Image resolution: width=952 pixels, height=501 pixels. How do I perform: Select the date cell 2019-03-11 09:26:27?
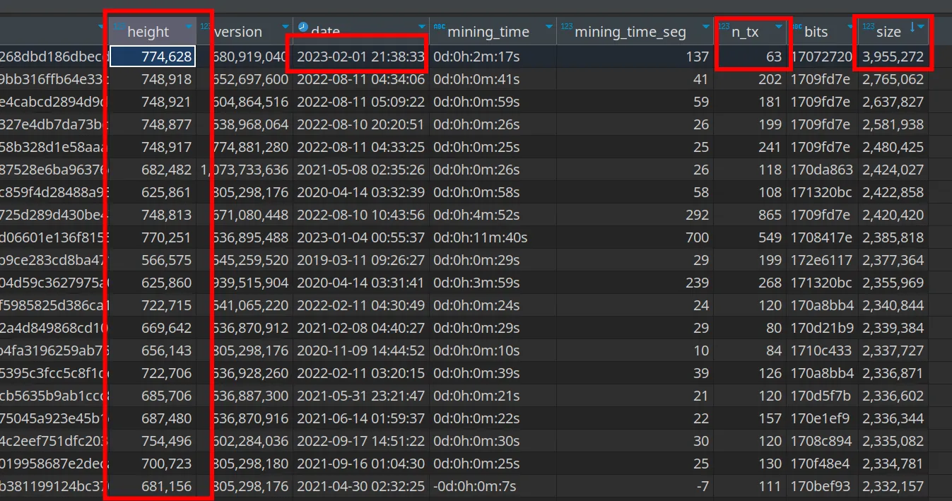click(x=360, y=260)
